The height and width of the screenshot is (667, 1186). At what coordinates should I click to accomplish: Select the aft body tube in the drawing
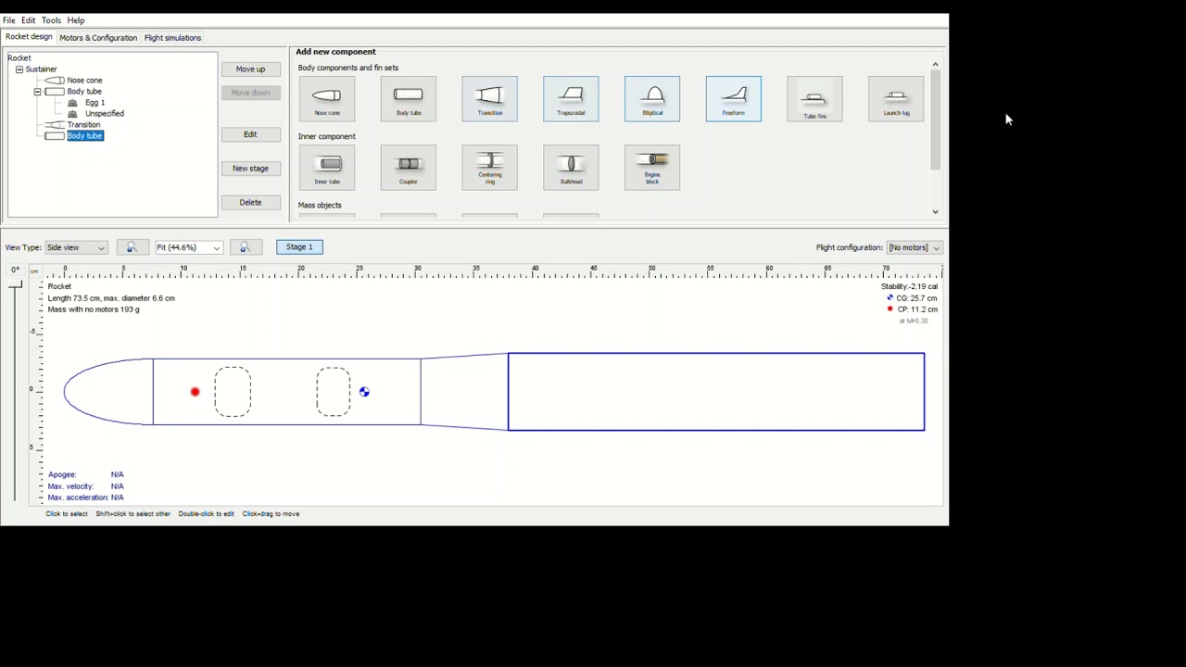(x=716, y=392)
